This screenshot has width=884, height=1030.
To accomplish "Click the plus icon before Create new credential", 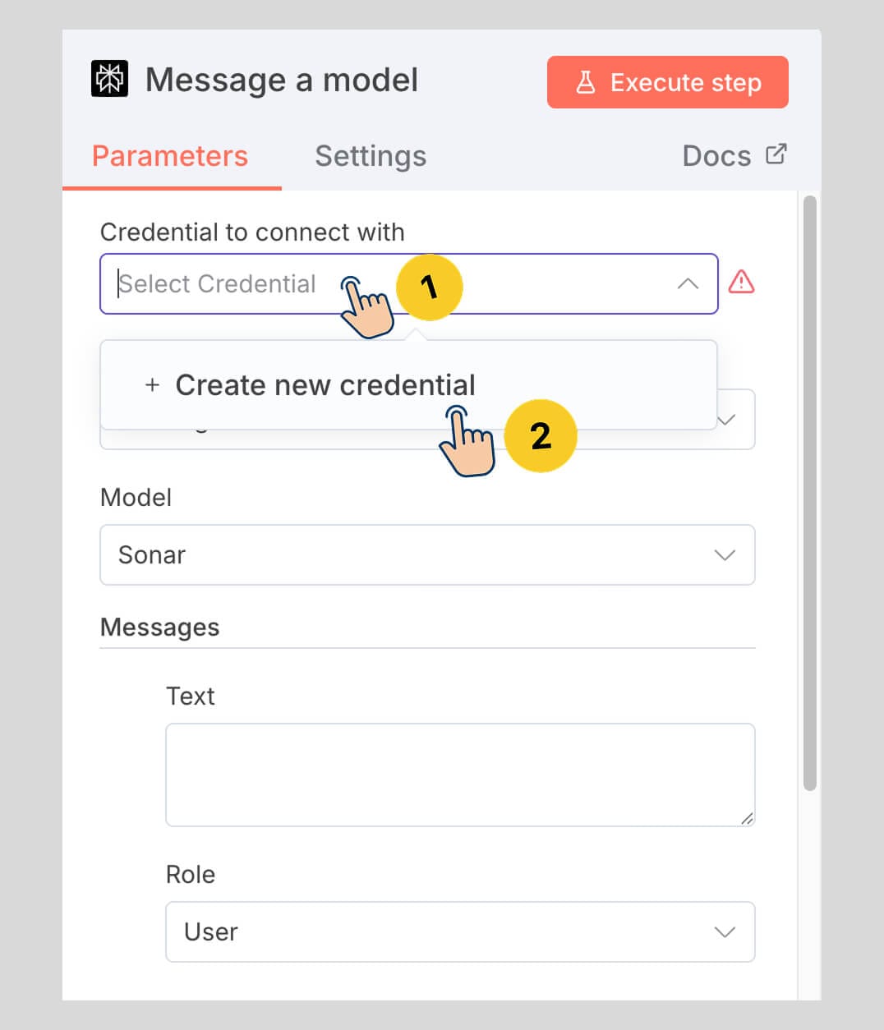I will 152,385.
